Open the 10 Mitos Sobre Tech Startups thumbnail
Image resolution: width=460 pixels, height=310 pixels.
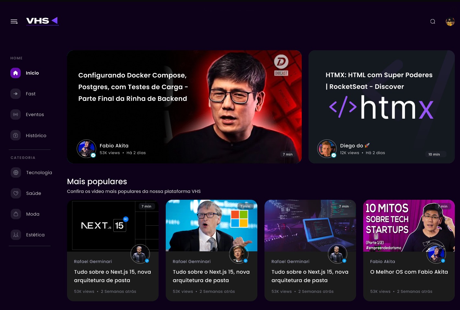[x=409, y=225]
